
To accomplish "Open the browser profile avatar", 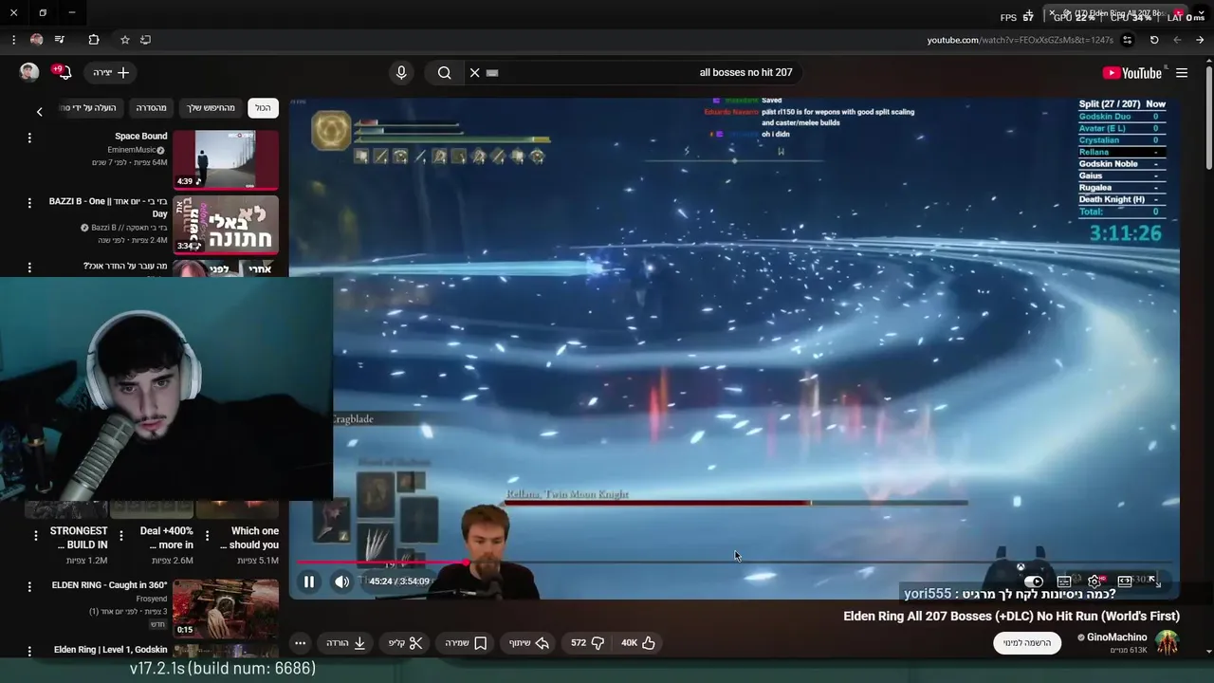I will coord(37,40).
